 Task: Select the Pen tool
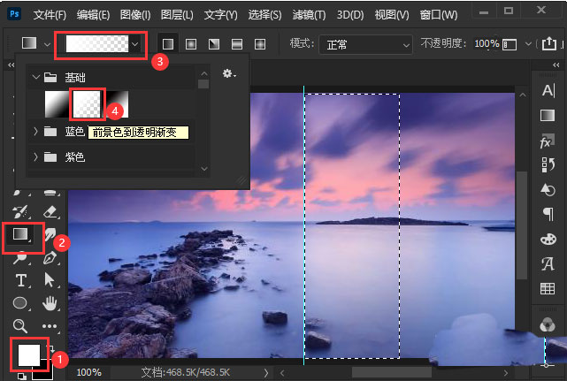[50, 258]
